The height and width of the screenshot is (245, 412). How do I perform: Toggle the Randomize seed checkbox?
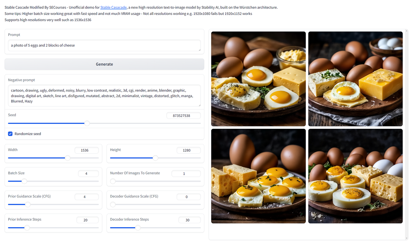[10, 134]
